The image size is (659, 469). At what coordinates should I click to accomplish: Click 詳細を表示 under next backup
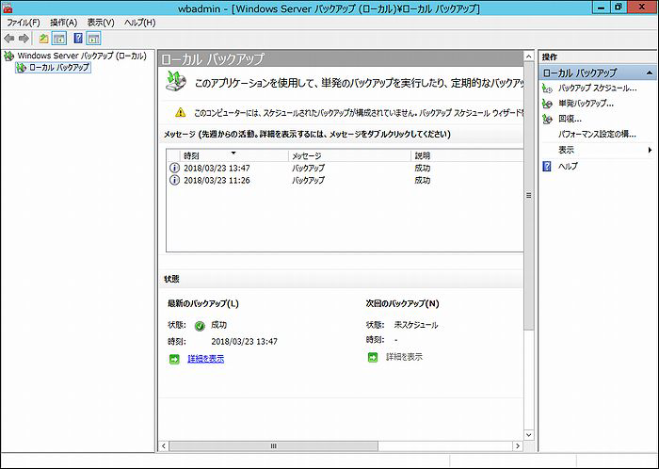[x=404, y=357]
